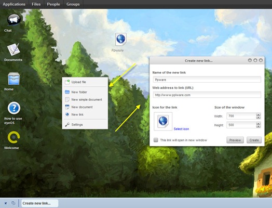This screenshot has height=208, width=272.
Task: Maximize the Create new link dialog
Action: tap(255, 60)
